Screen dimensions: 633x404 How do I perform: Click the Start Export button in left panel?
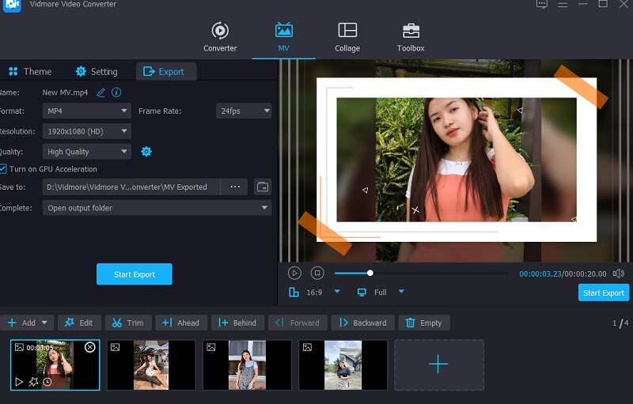pos(134,274)
